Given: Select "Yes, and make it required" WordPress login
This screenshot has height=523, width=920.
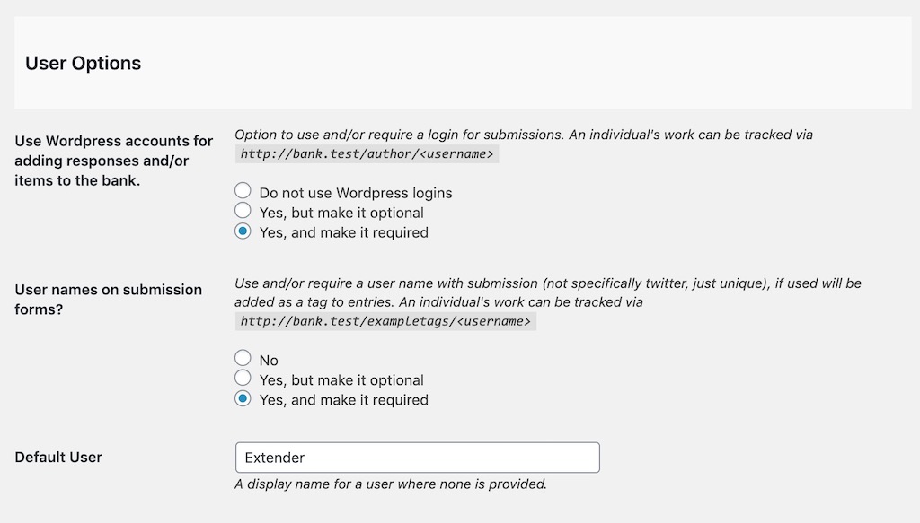Looking at the screenshot, I should (243, 232).
